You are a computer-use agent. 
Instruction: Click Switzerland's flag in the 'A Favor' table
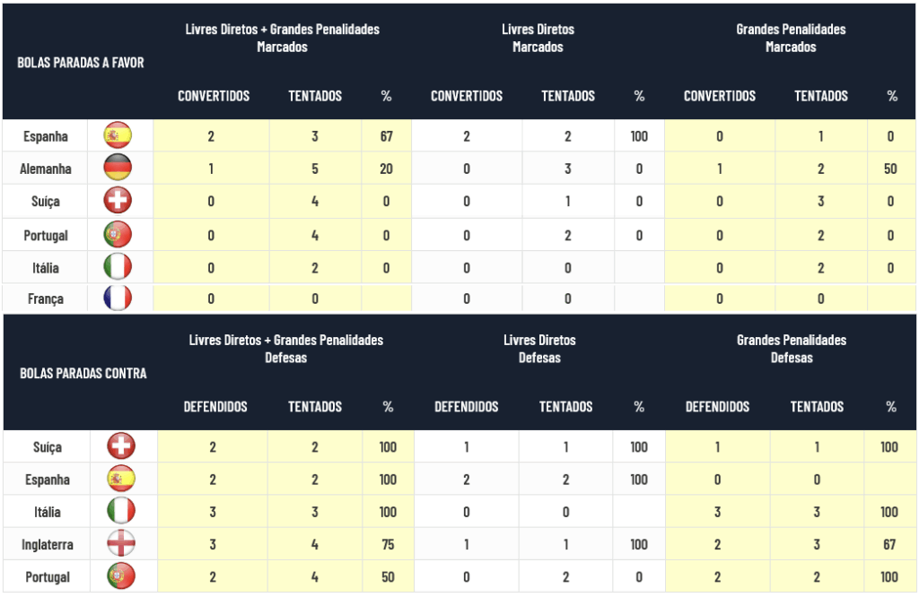118,201
